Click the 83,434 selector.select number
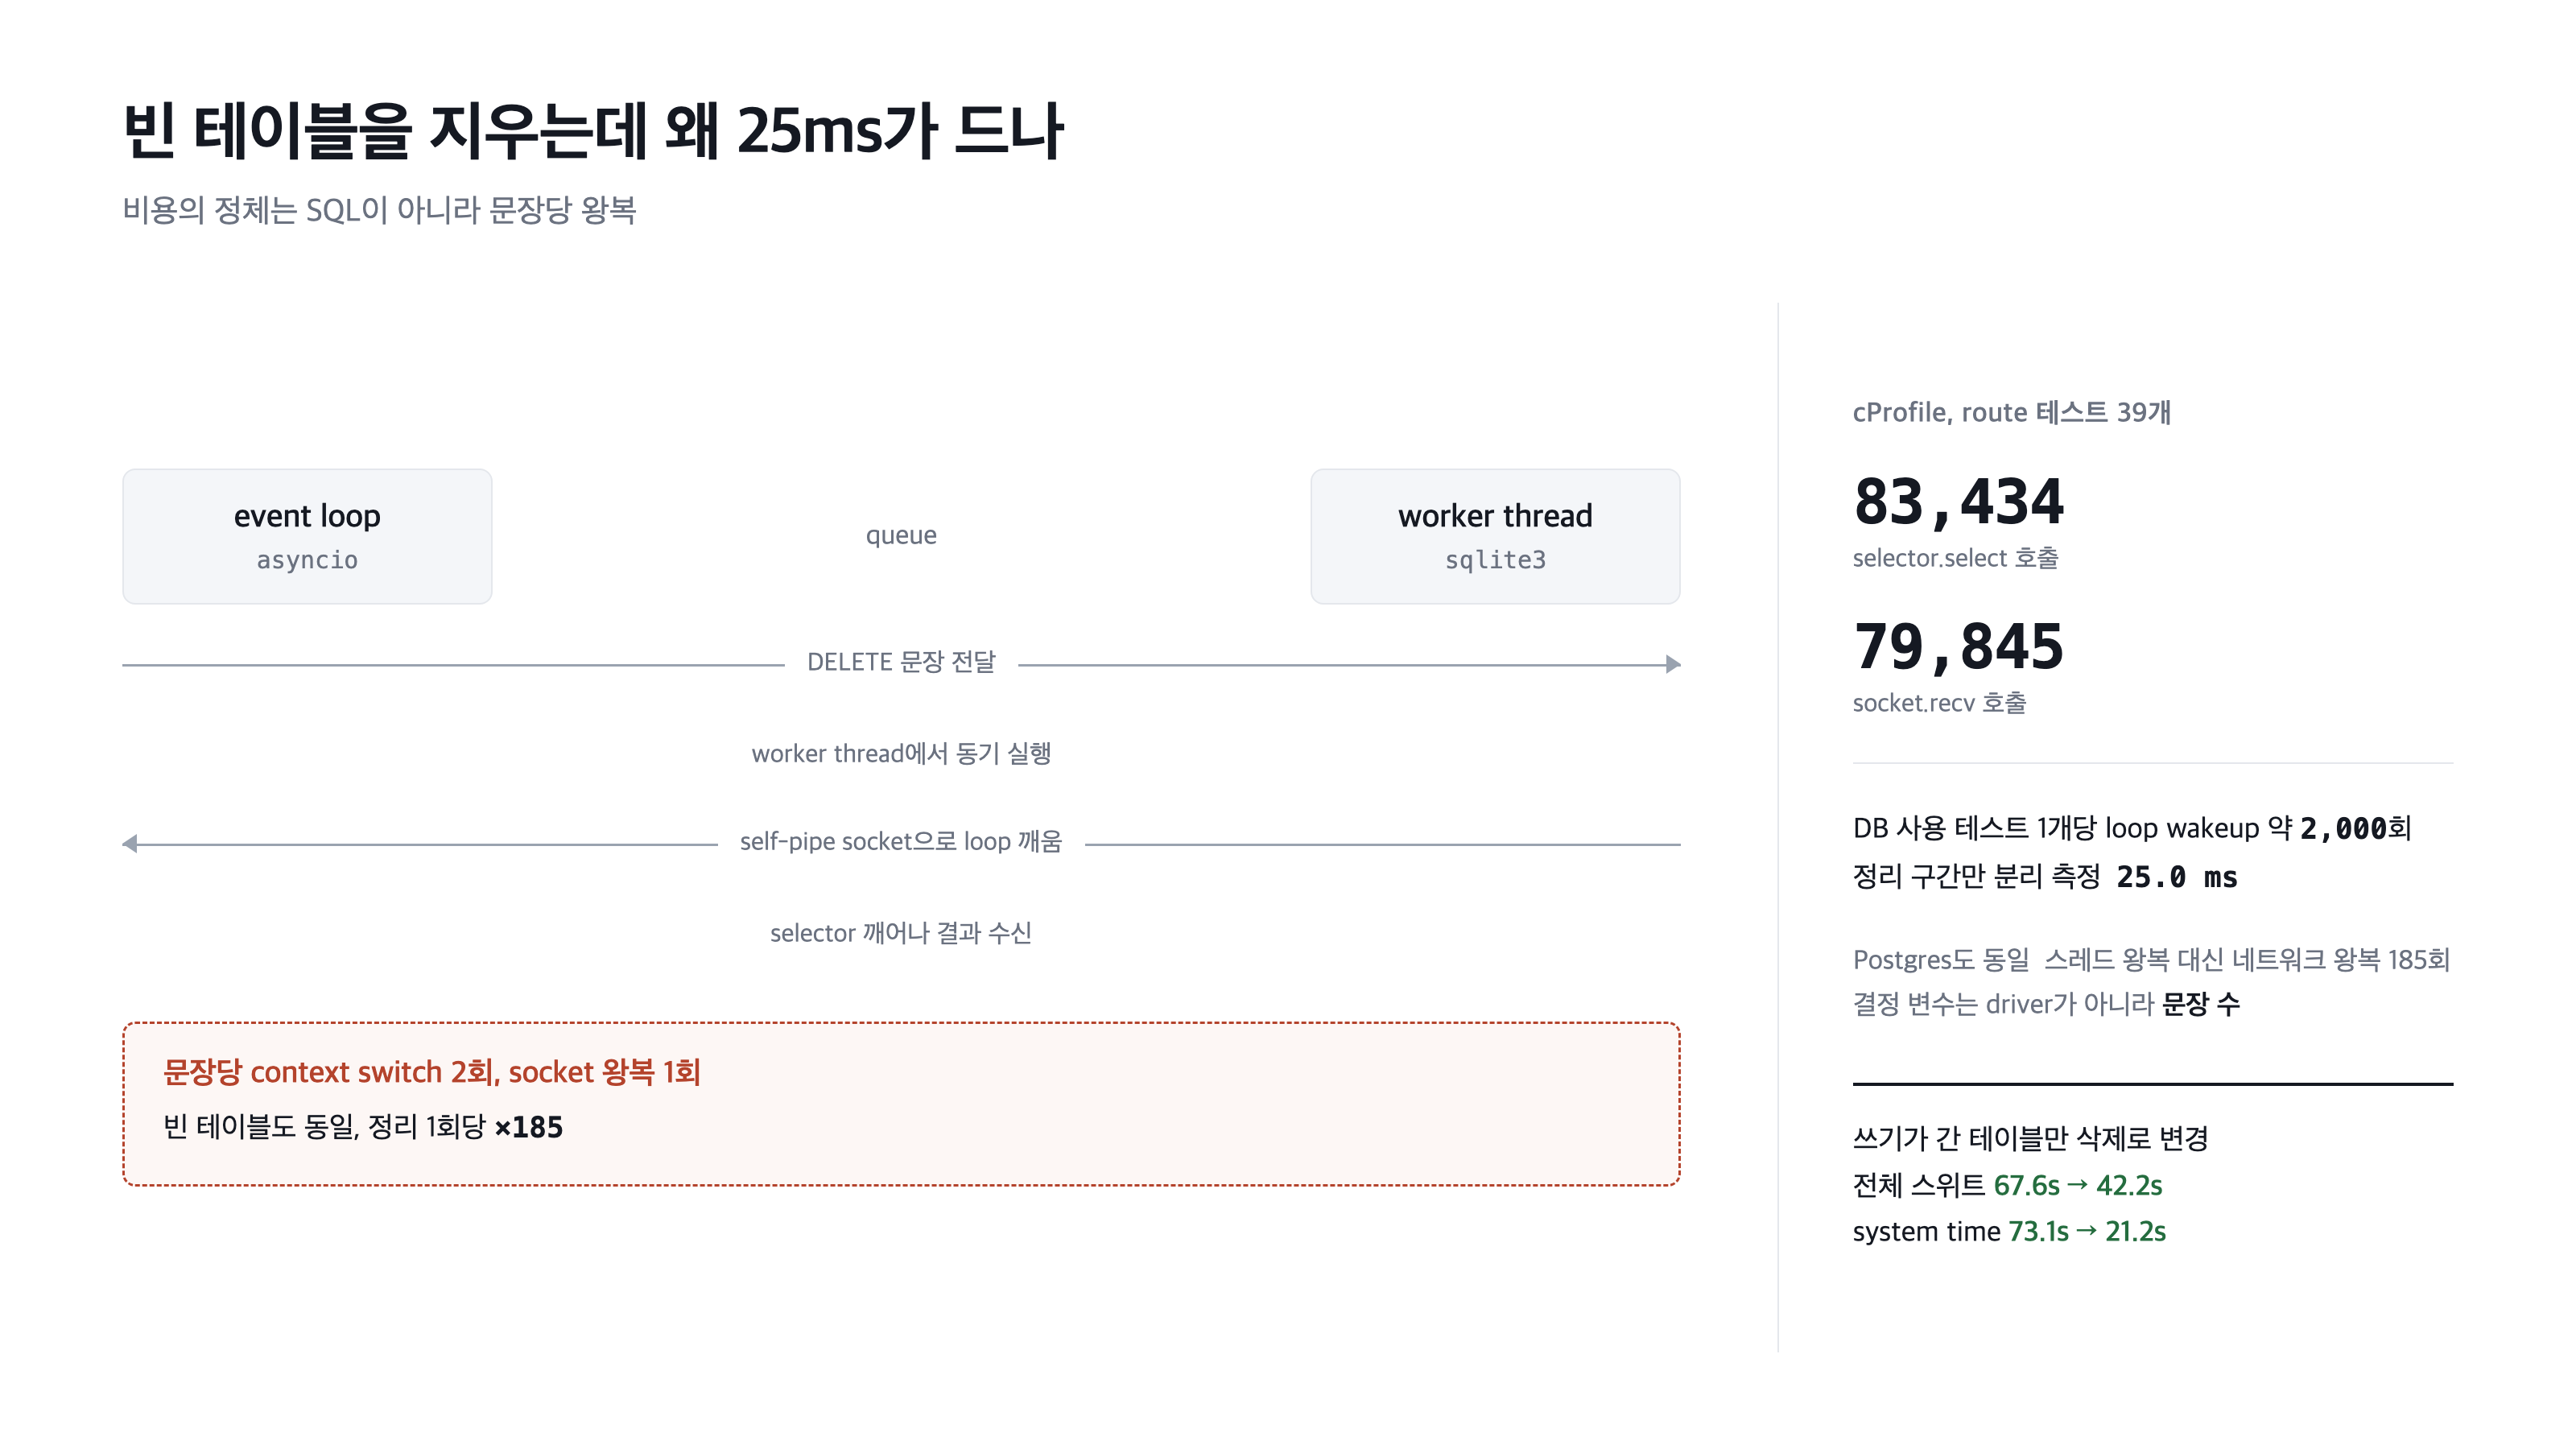 [x=1958, y=501]
